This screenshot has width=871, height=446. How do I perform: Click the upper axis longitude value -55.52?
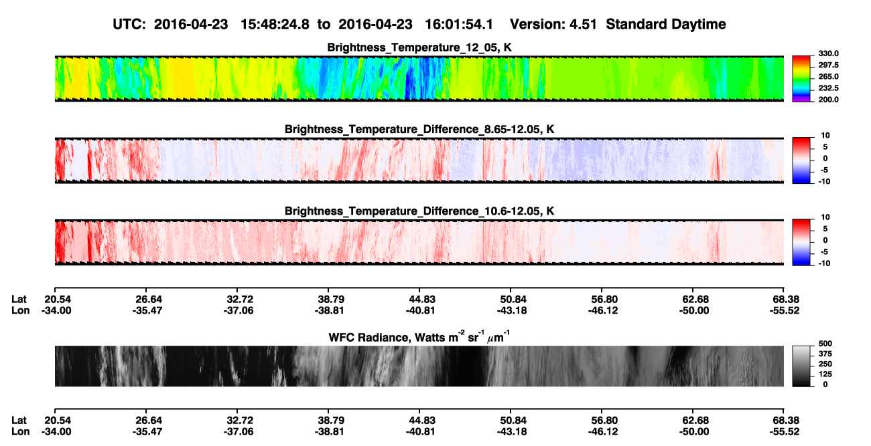tap(784, 310)
